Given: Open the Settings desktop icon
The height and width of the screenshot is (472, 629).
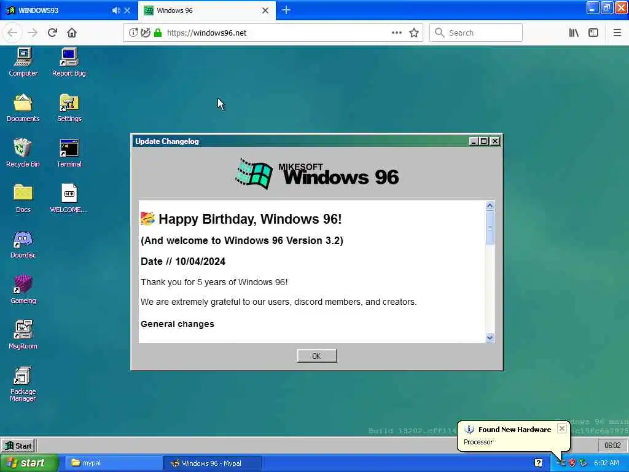Looking at the screenshot, I should click(x=69, y=108).
